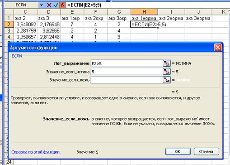Select column K header
230x165 pixels.
[x=221, y=12]
